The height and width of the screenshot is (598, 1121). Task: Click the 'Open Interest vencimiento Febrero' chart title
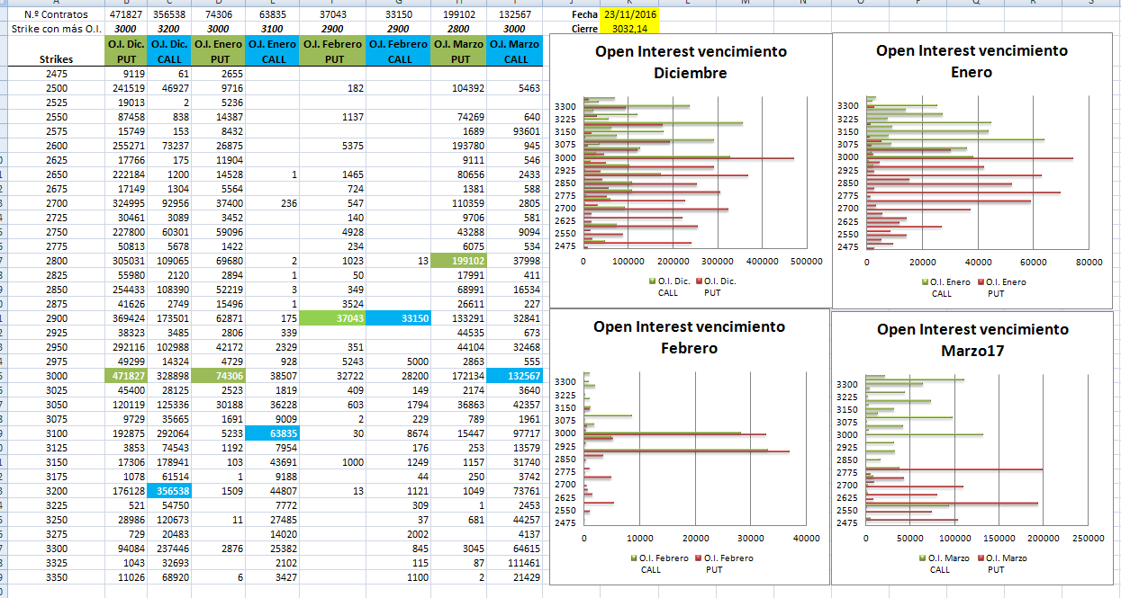coord(689,337)
